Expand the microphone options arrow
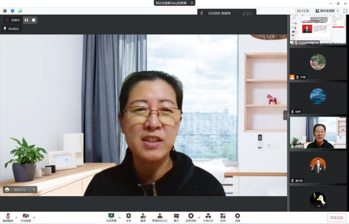 [16, 217]
